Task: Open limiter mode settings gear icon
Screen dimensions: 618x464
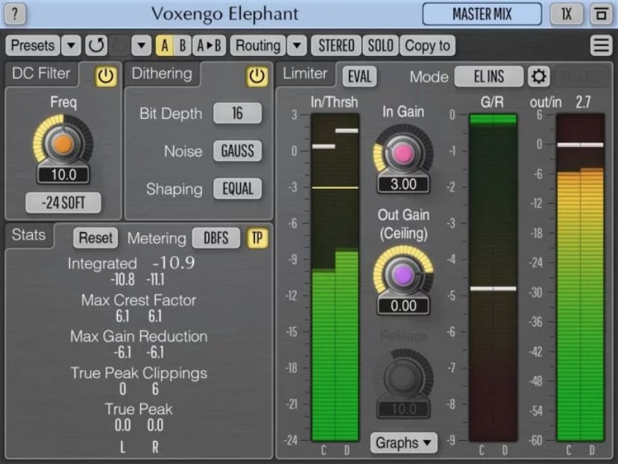Action: pyautogui.click(x=538, y=76)
